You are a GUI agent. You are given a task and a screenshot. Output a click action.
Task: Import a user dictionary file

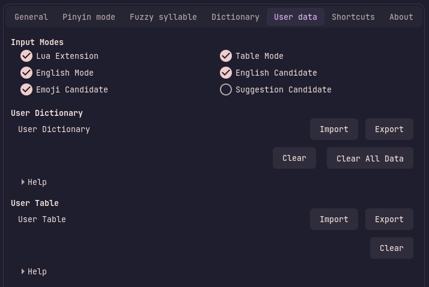[x=334, y=129]
